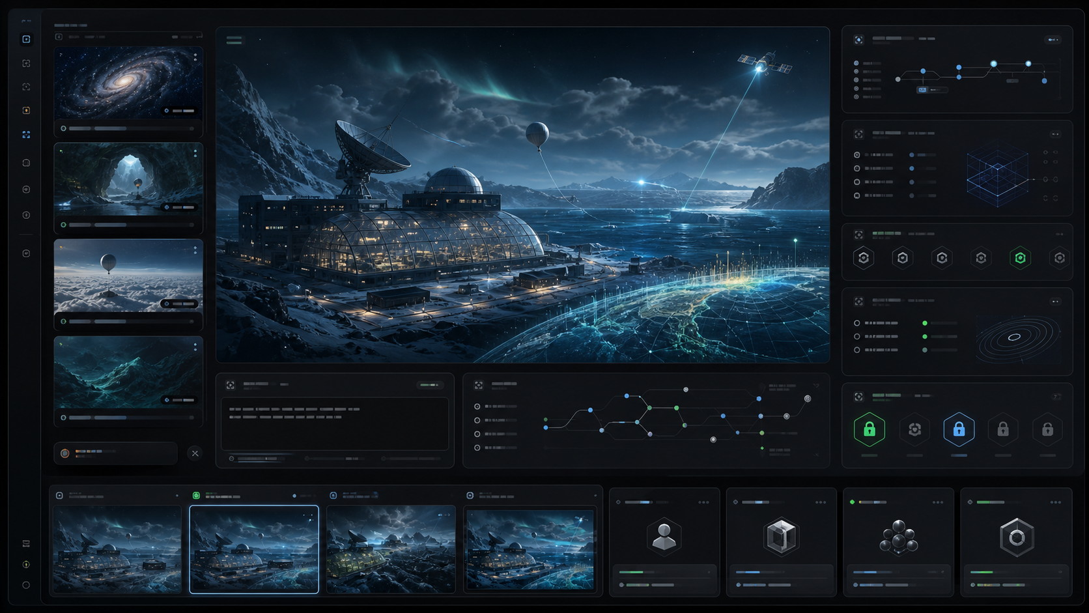The height and width of the screenshot is (613, 1089).
Task: Select the first hexagon icon in the hexagon row
Action: [x=864, y=258]
